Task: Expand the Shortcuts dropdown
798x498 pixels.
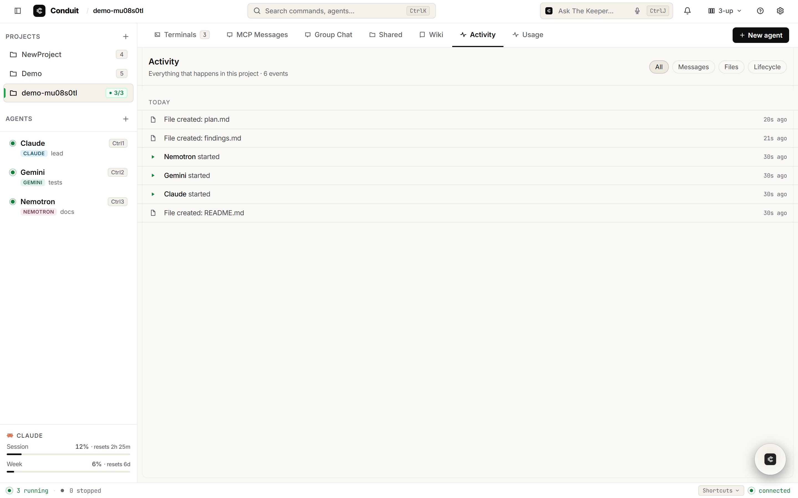Action: (x=721, y=491)
